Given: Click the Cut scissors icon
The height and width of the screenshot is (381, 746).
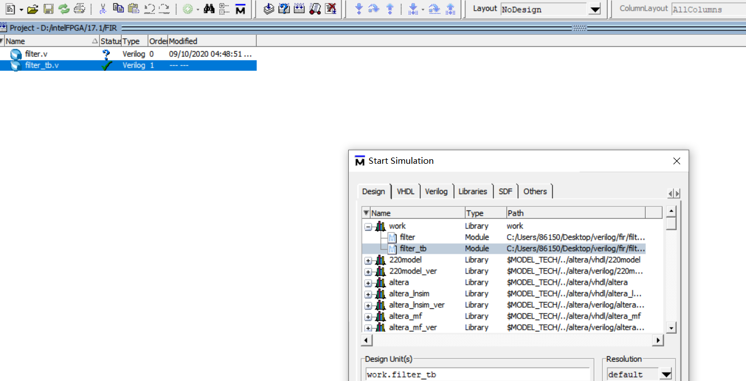Looking at the screenshot, I should tap(102, 9).
